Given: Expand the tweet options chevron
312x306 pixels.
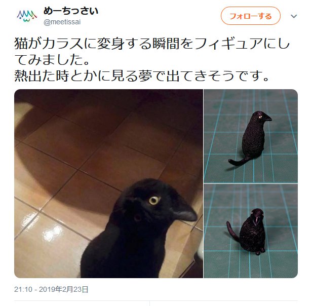Looking at the screenshot, I should [294, 16].
